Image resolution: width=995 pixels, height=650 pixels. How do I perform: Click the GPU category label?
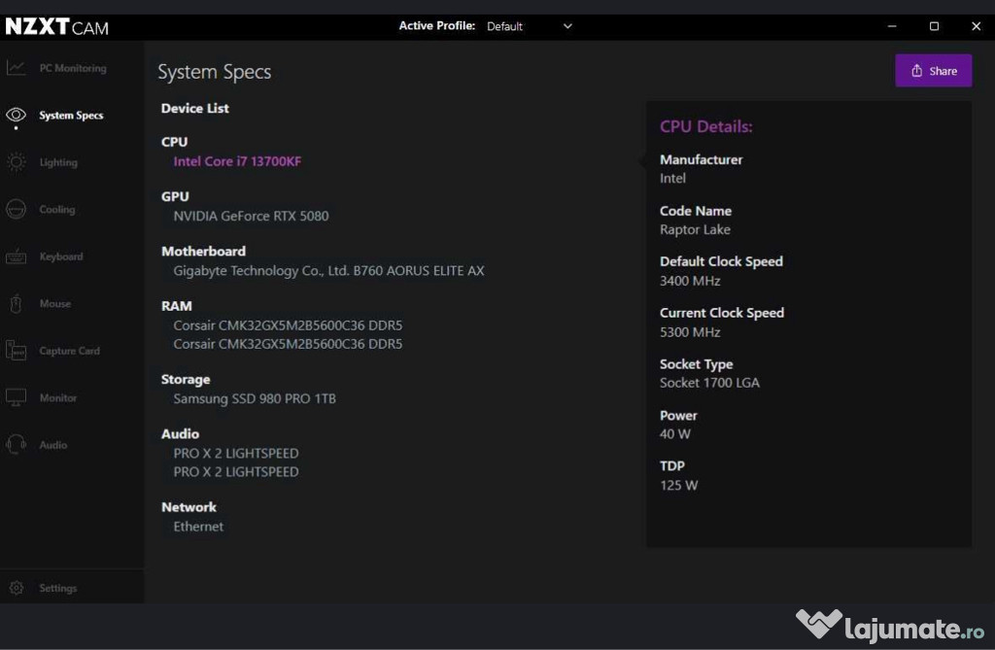point(175,197)
